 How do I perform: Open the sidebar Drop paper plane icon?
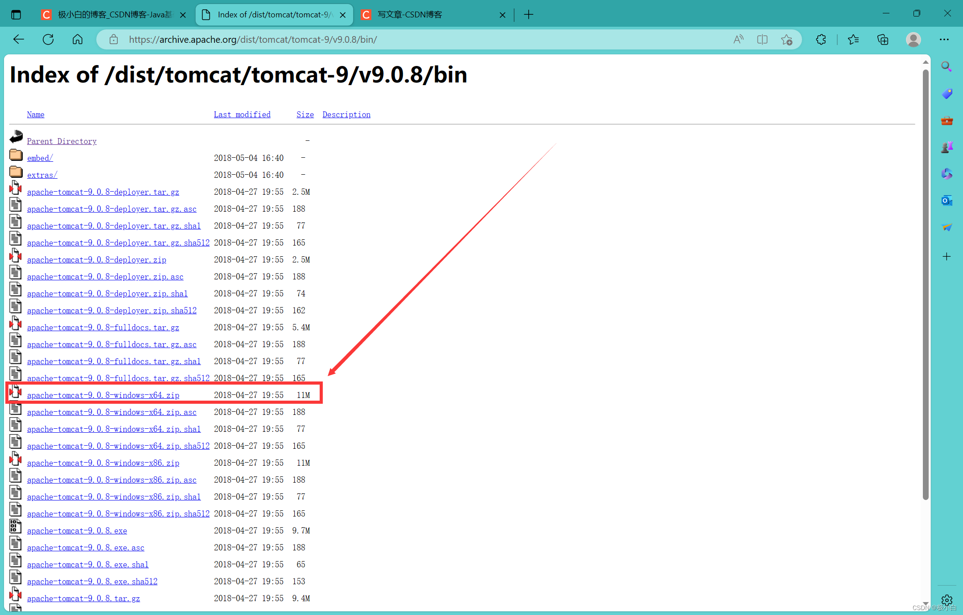coord(947,227)
